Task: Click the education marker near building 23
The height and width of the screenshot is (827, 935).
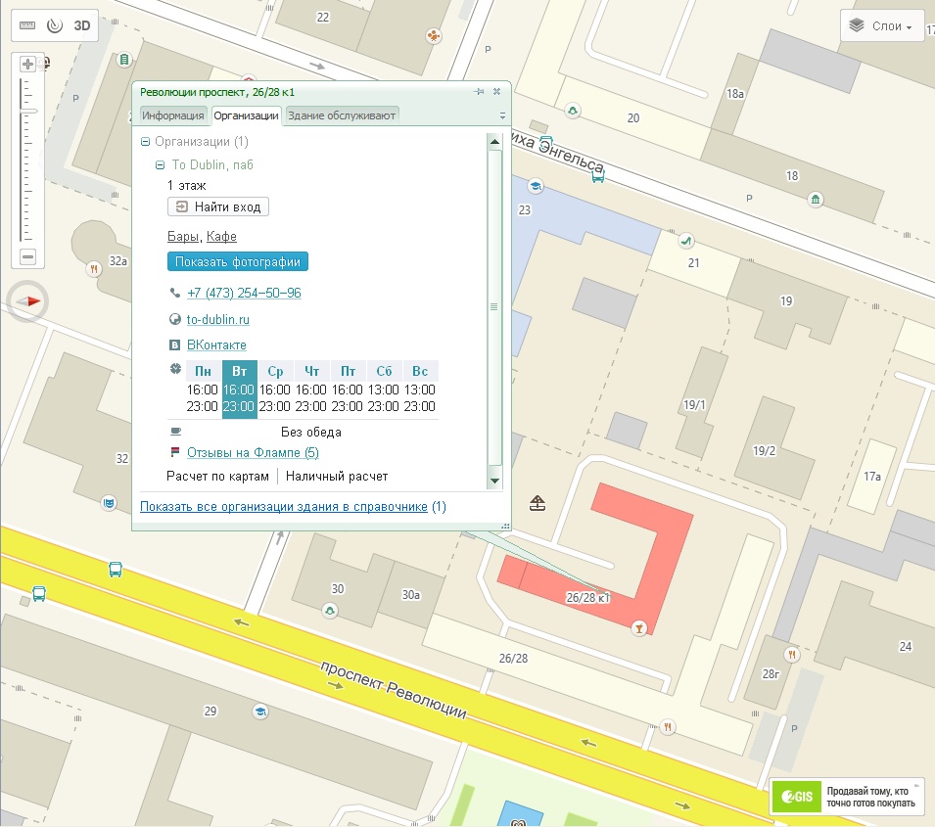Action: click(536, 186)
